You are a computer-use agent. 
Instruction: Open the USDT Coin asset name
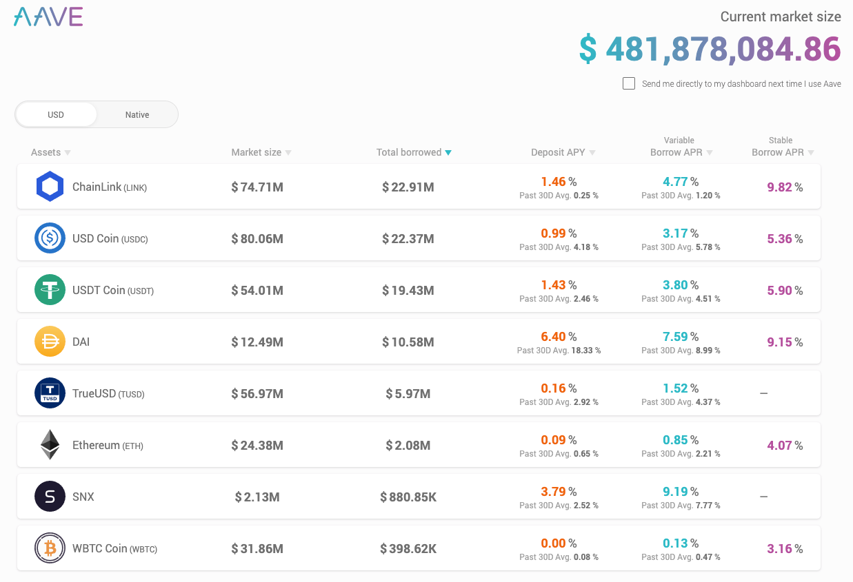tap(113, 290)
